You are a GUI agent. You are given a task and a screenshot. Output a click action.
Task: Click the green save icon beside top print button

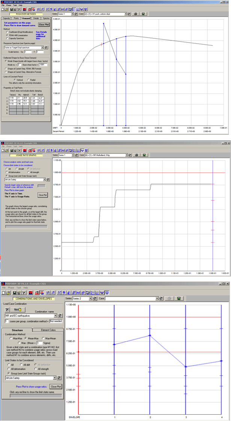point(143,14)
